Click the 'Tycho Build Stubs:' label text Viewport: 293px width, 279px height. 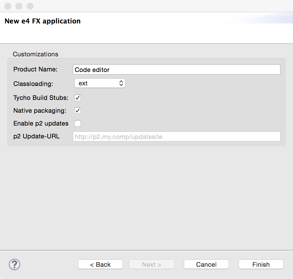(x=41, y=98)
